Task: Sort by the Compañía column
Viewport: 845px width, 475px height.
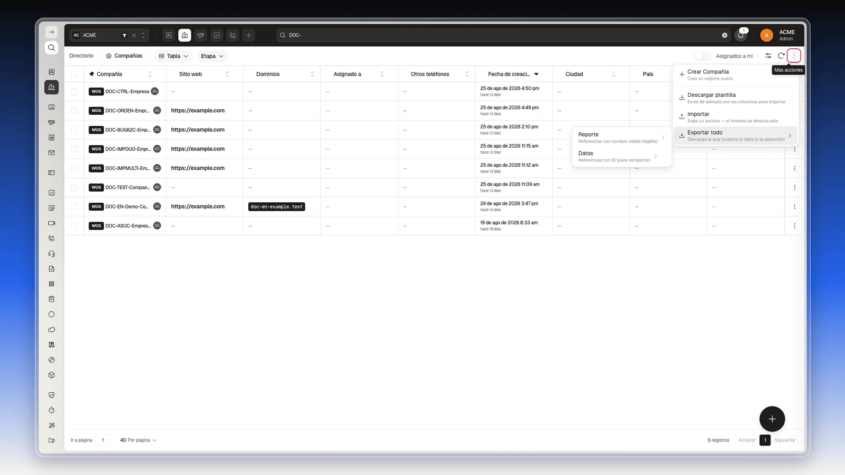Action: (150, 74)
